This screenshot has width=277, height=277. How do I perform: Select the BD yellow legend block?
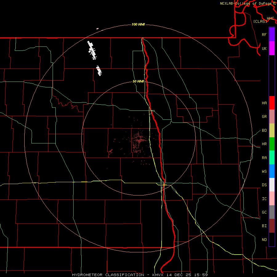coord(272,130)
